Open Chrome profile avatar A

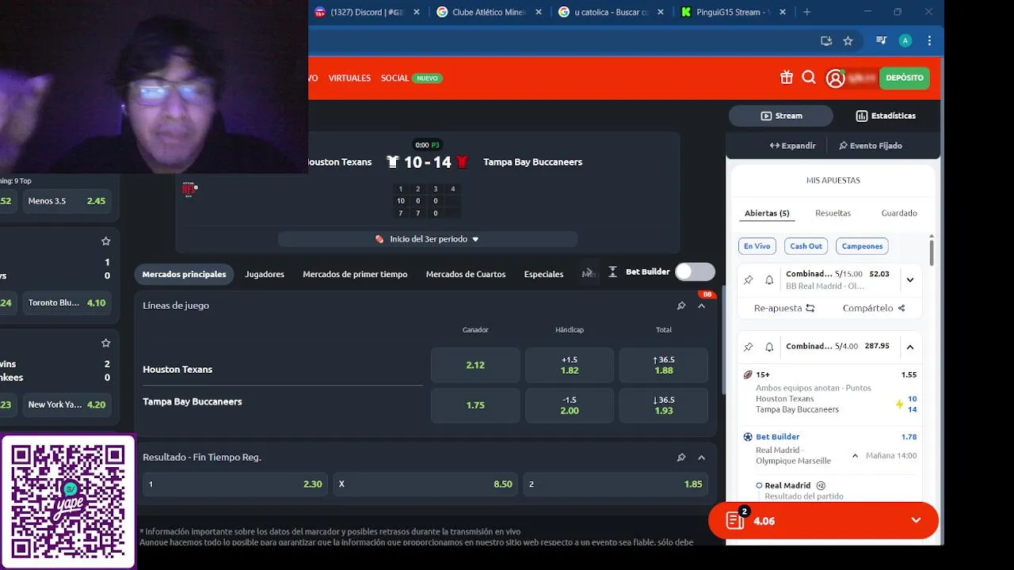coord(905,41)
